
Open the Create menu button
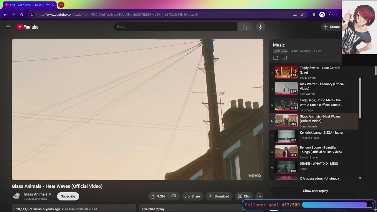pyautogui.click(x=332, y=27)
